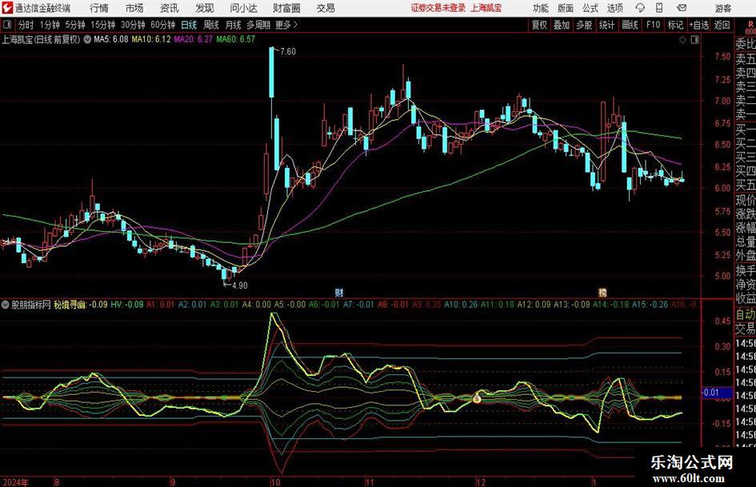
Task: Click the panel layout icon left of 分时
Action: [7, 25]
